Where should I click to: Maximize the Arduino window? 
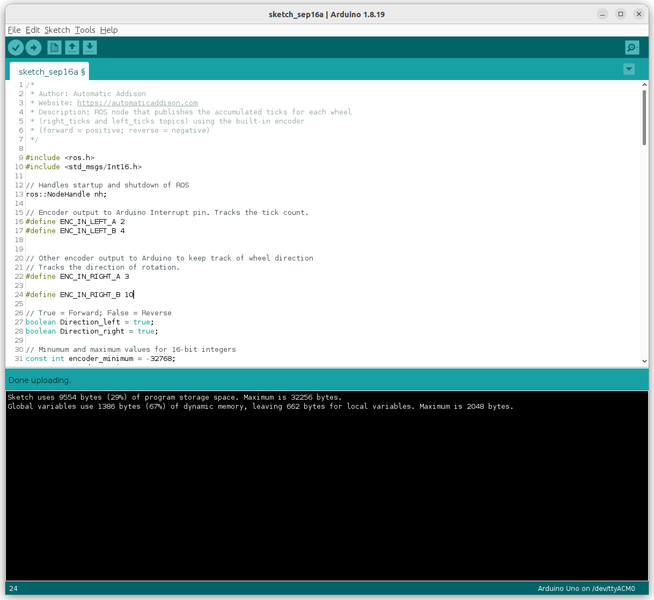pyautogui.click(x=621, y=14)
